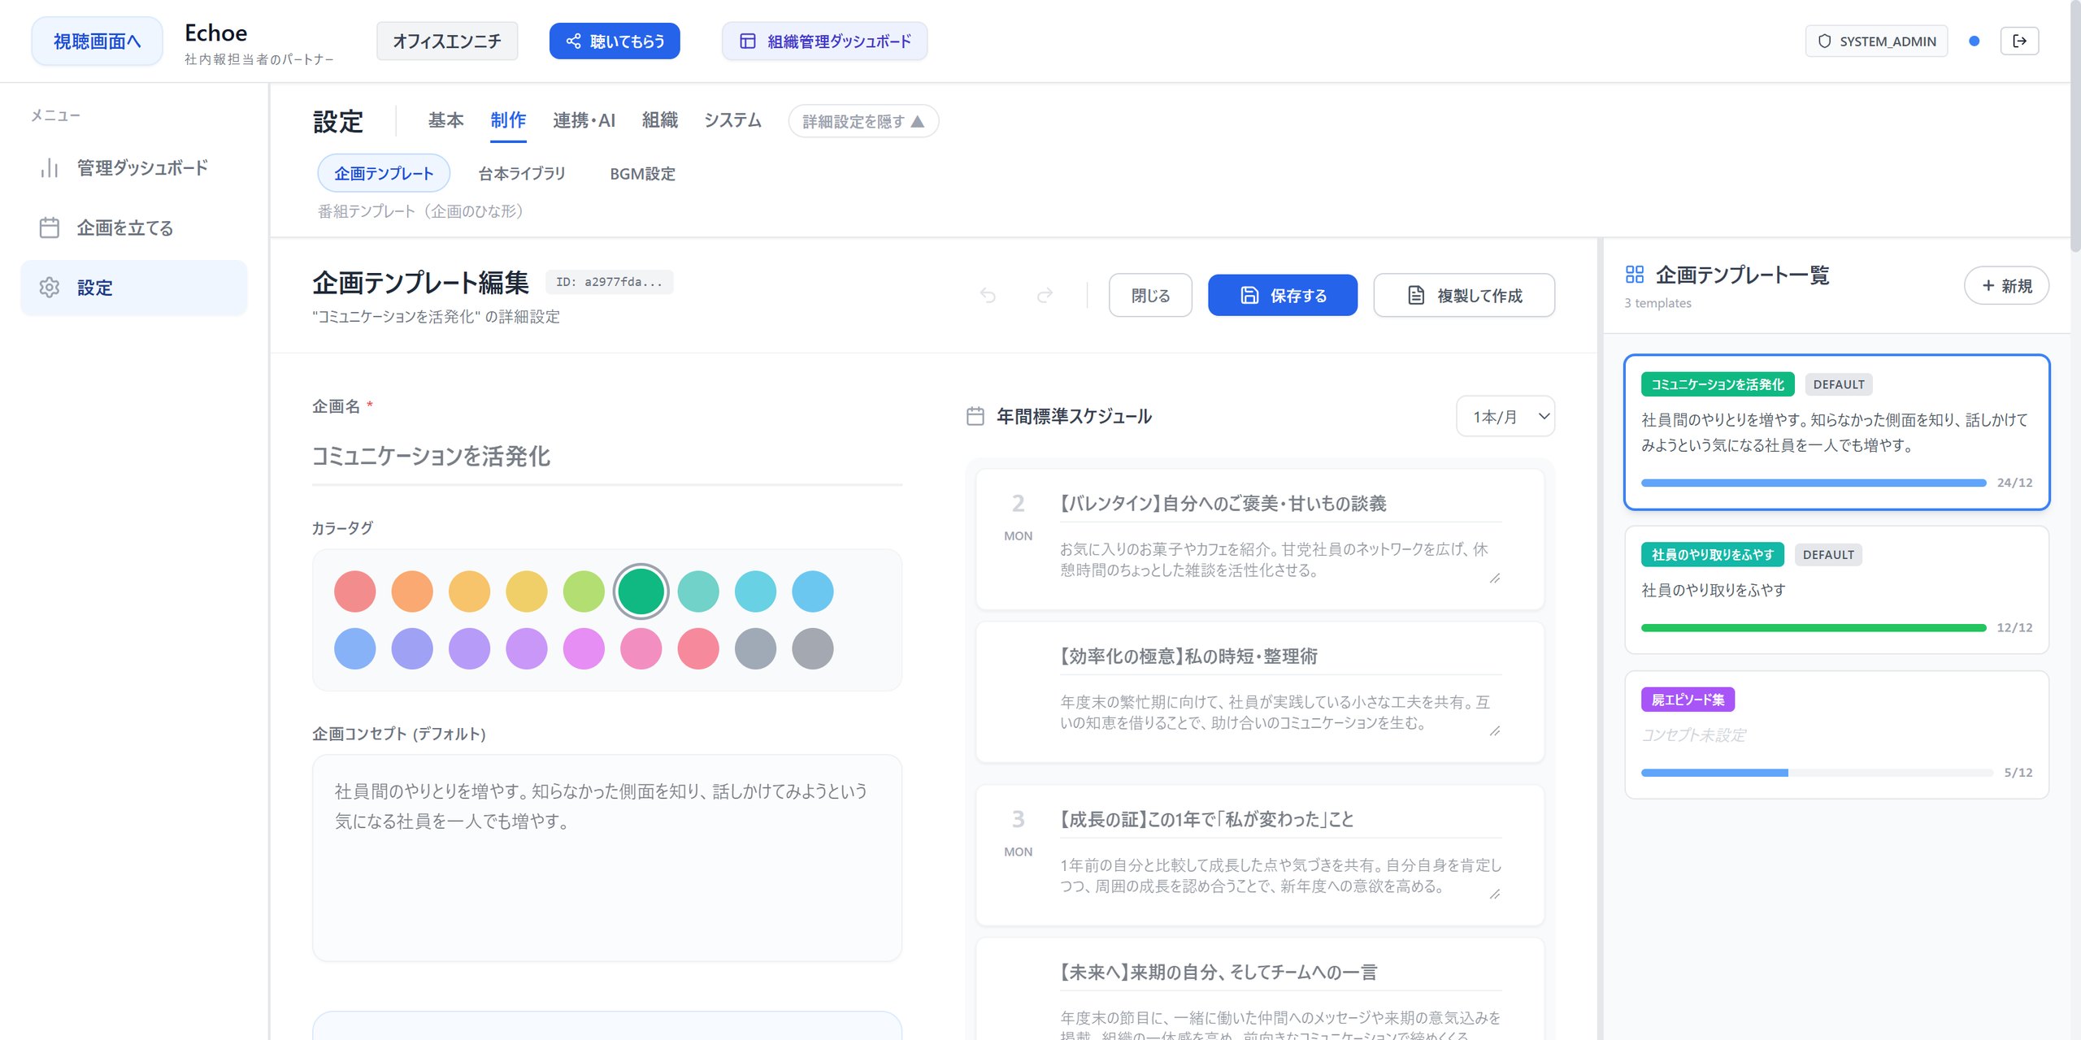Select 設定 in the sidebar menu
Image resolution: width=2081 pixels, height=1040 pixels.
coord(133,288)
